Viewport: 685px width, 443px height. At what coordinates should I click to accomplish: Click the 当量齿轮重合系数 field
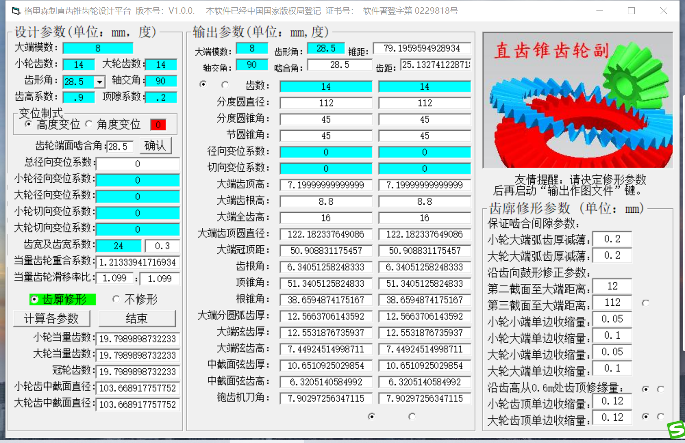coord(137,263)
